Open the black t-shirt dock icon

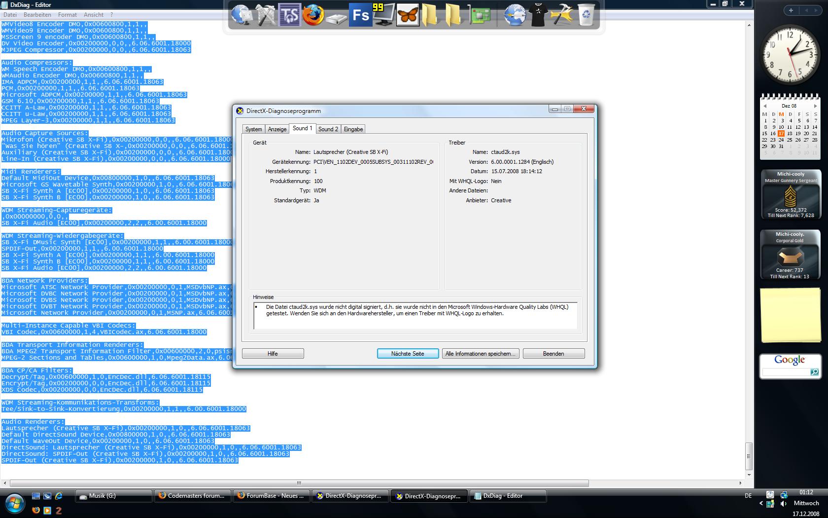click(x=538, y=15)
